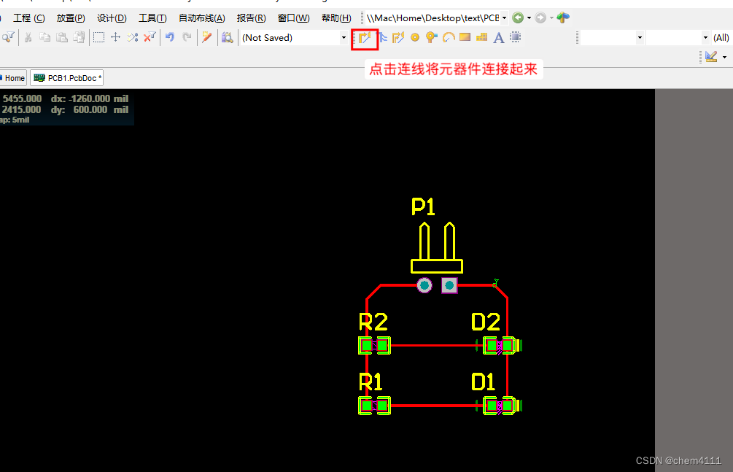Select the D1 component designator
733x472 pixels.
tap(483, 382)
